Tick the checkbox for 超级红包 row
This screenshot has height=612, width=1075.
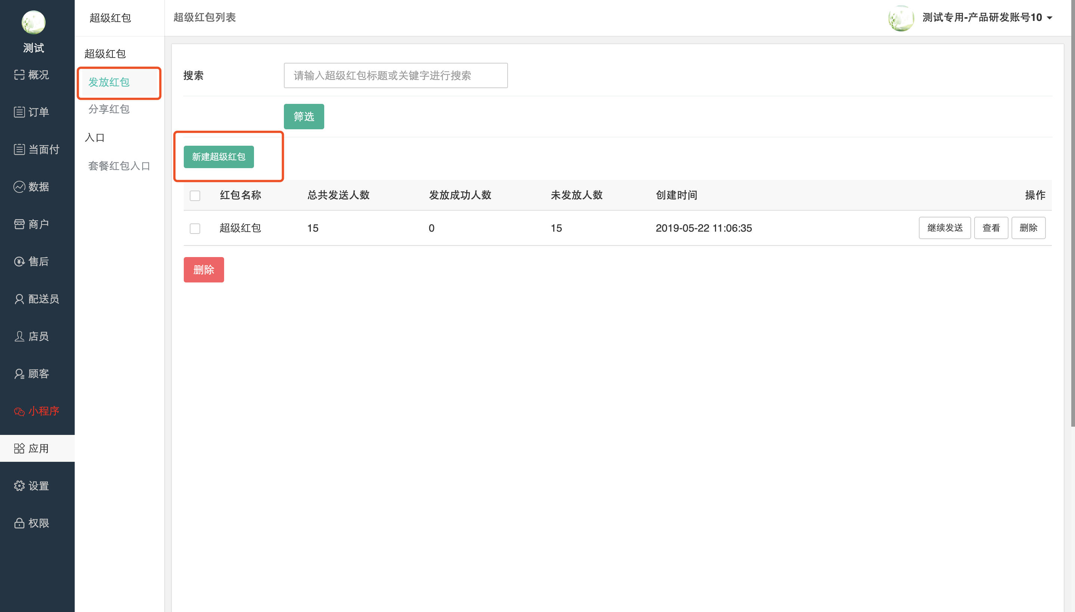pyautogui.click(x=195, y=228)
